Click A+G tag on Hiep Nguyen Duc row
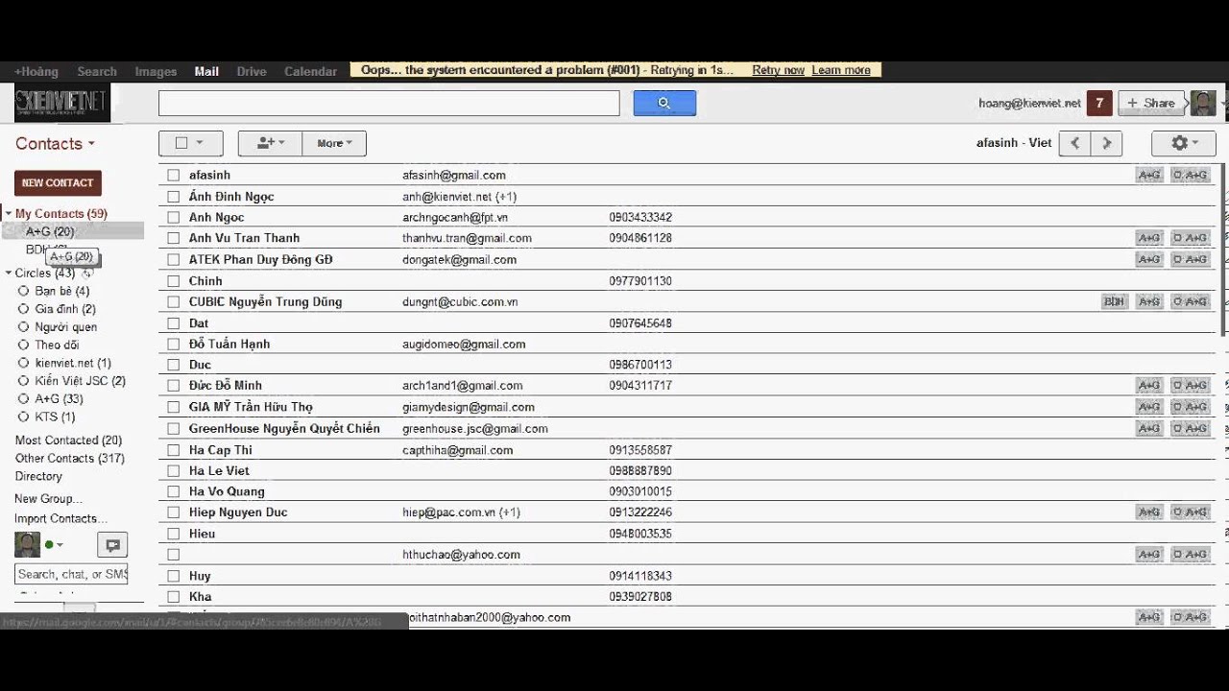The width and height of the screenshot is (1229, 691). point(1149,512)
